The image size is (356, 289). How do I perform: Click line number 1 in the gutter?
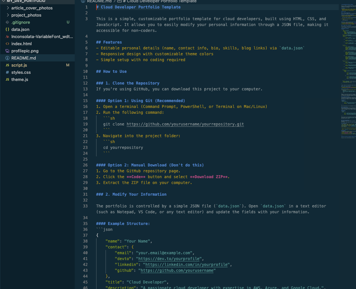86,7
